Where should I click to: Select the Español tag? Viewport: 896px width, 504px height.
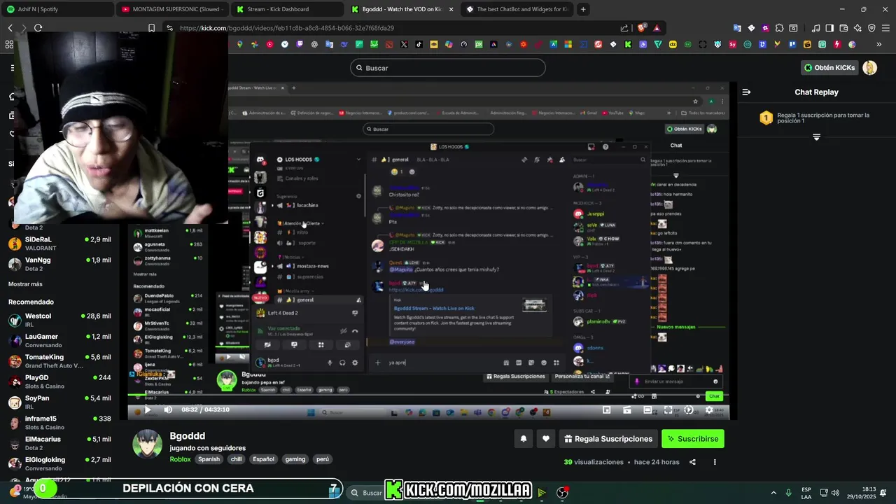coord(263,459)
